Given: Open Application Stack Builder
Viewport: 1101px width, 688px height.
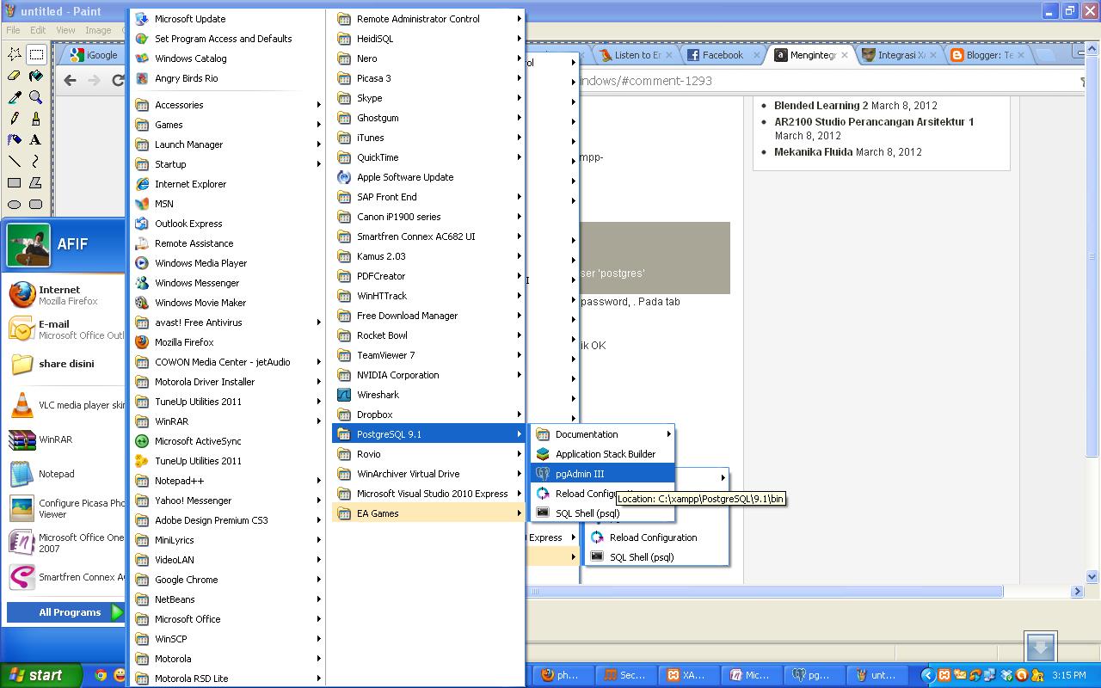Looking at the screenshot, I should coord(602,454).
